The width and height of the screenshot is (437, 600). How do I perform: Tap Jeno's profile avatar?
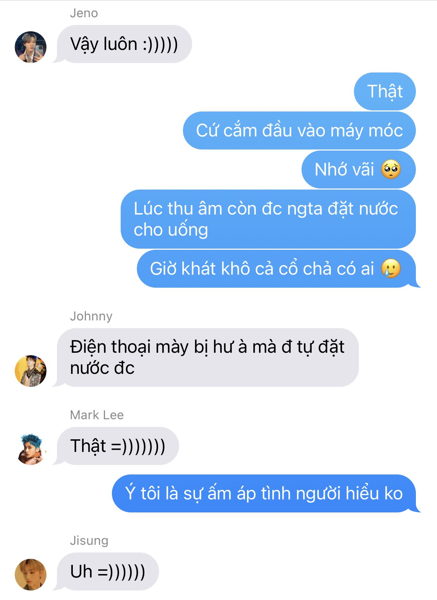coord(31,47)
